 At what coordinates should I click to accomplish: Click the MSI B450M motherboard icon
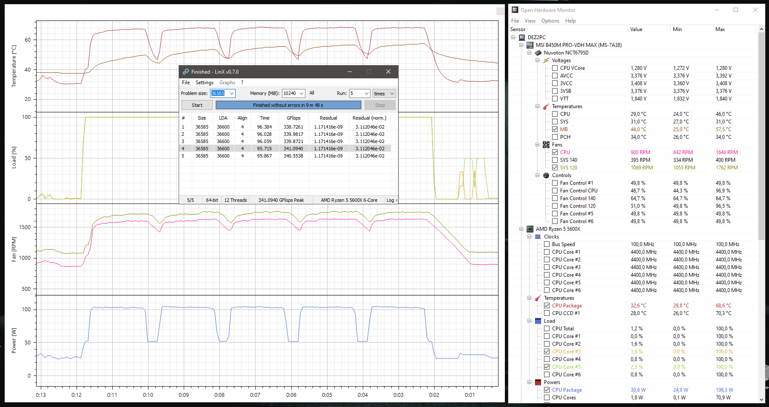[x=530, y=45]
